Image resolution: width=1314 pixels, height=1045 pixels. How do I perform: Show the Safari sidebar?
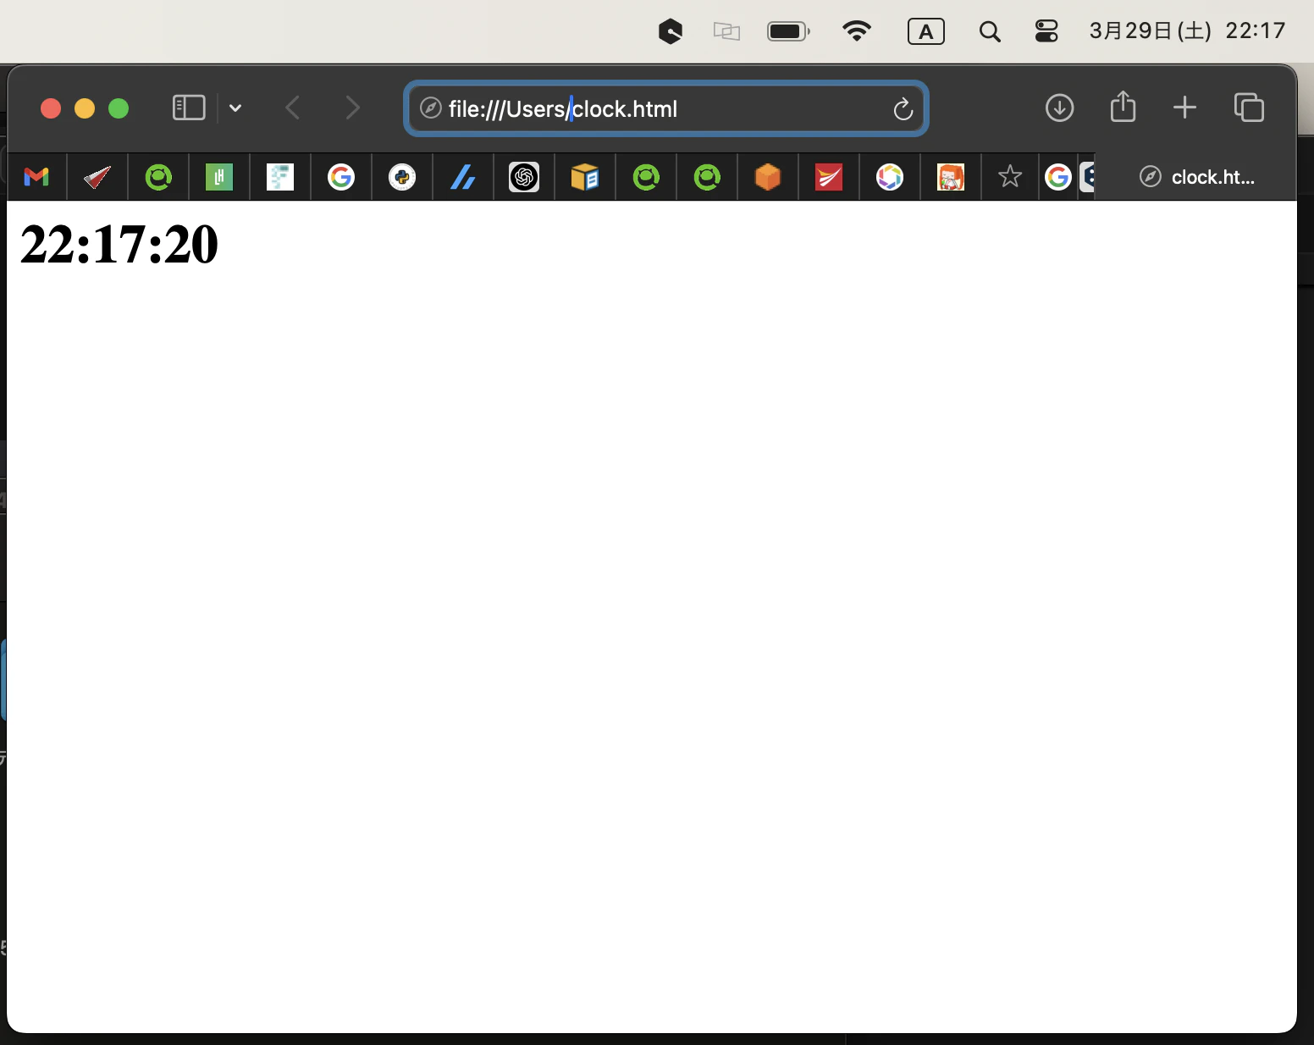(189, 108)
